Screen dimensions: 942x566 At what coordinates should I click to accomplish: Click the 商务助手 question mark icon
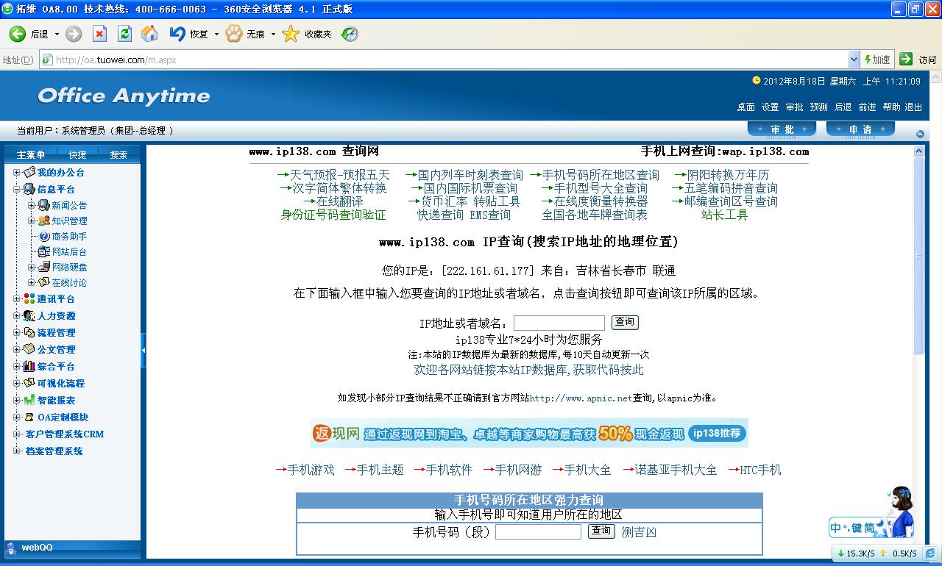pyautogui.click(x=44, y=236)
